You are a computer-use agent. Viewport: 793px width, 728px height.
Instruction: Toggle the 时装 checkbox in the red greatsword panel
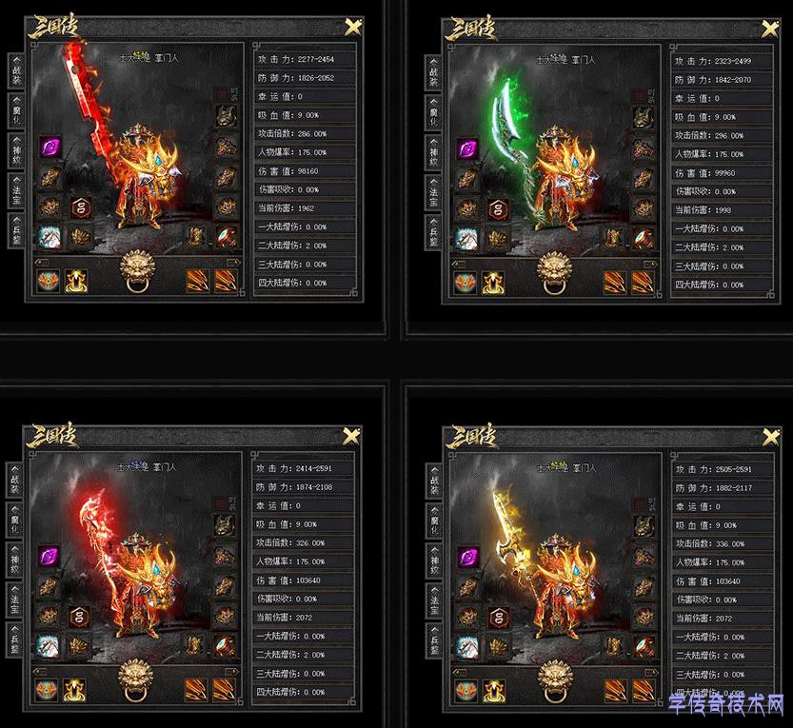222,94
